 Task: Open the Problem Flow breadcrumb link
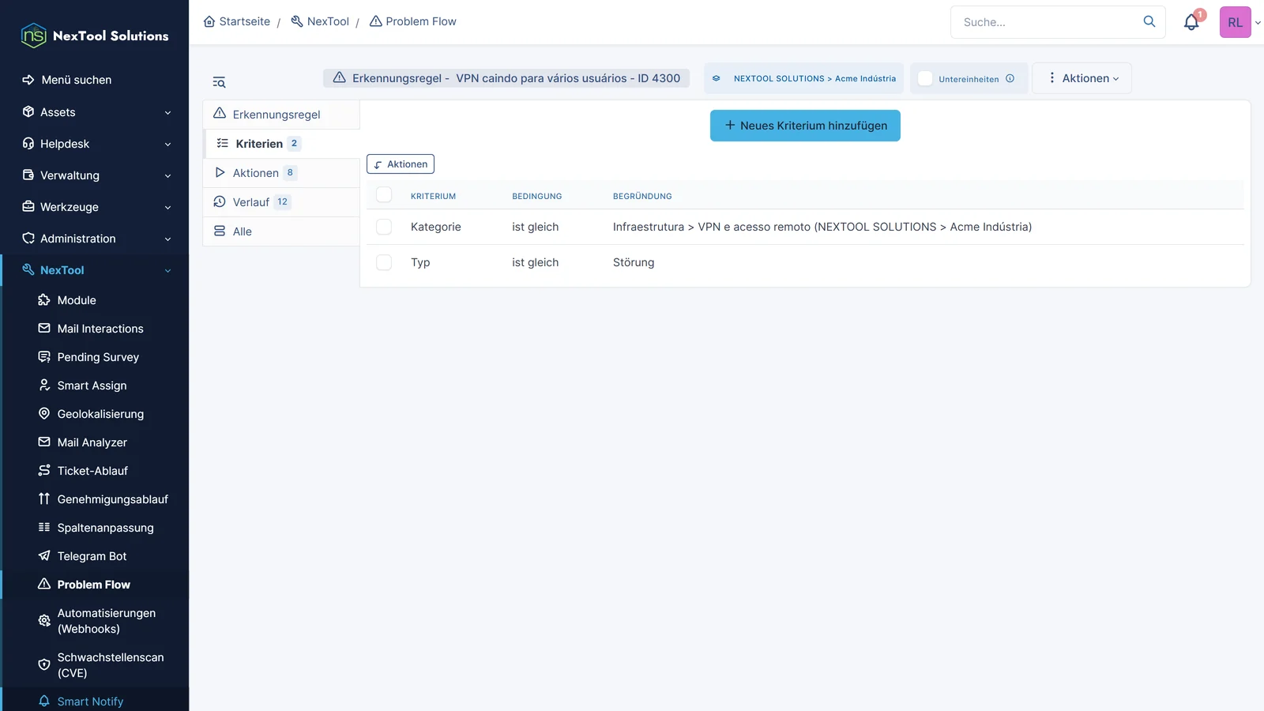[413, 21]
